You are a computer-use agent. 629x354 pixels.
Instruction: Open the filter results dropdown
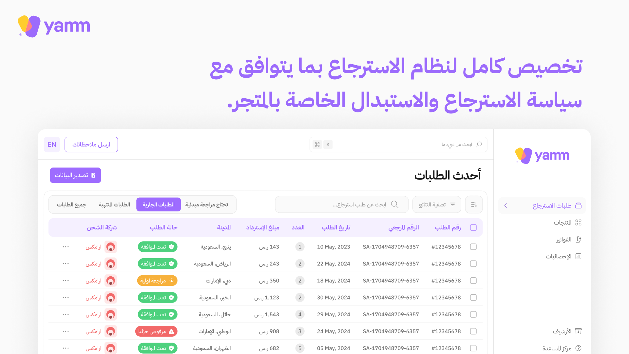[x=437, y=205]
